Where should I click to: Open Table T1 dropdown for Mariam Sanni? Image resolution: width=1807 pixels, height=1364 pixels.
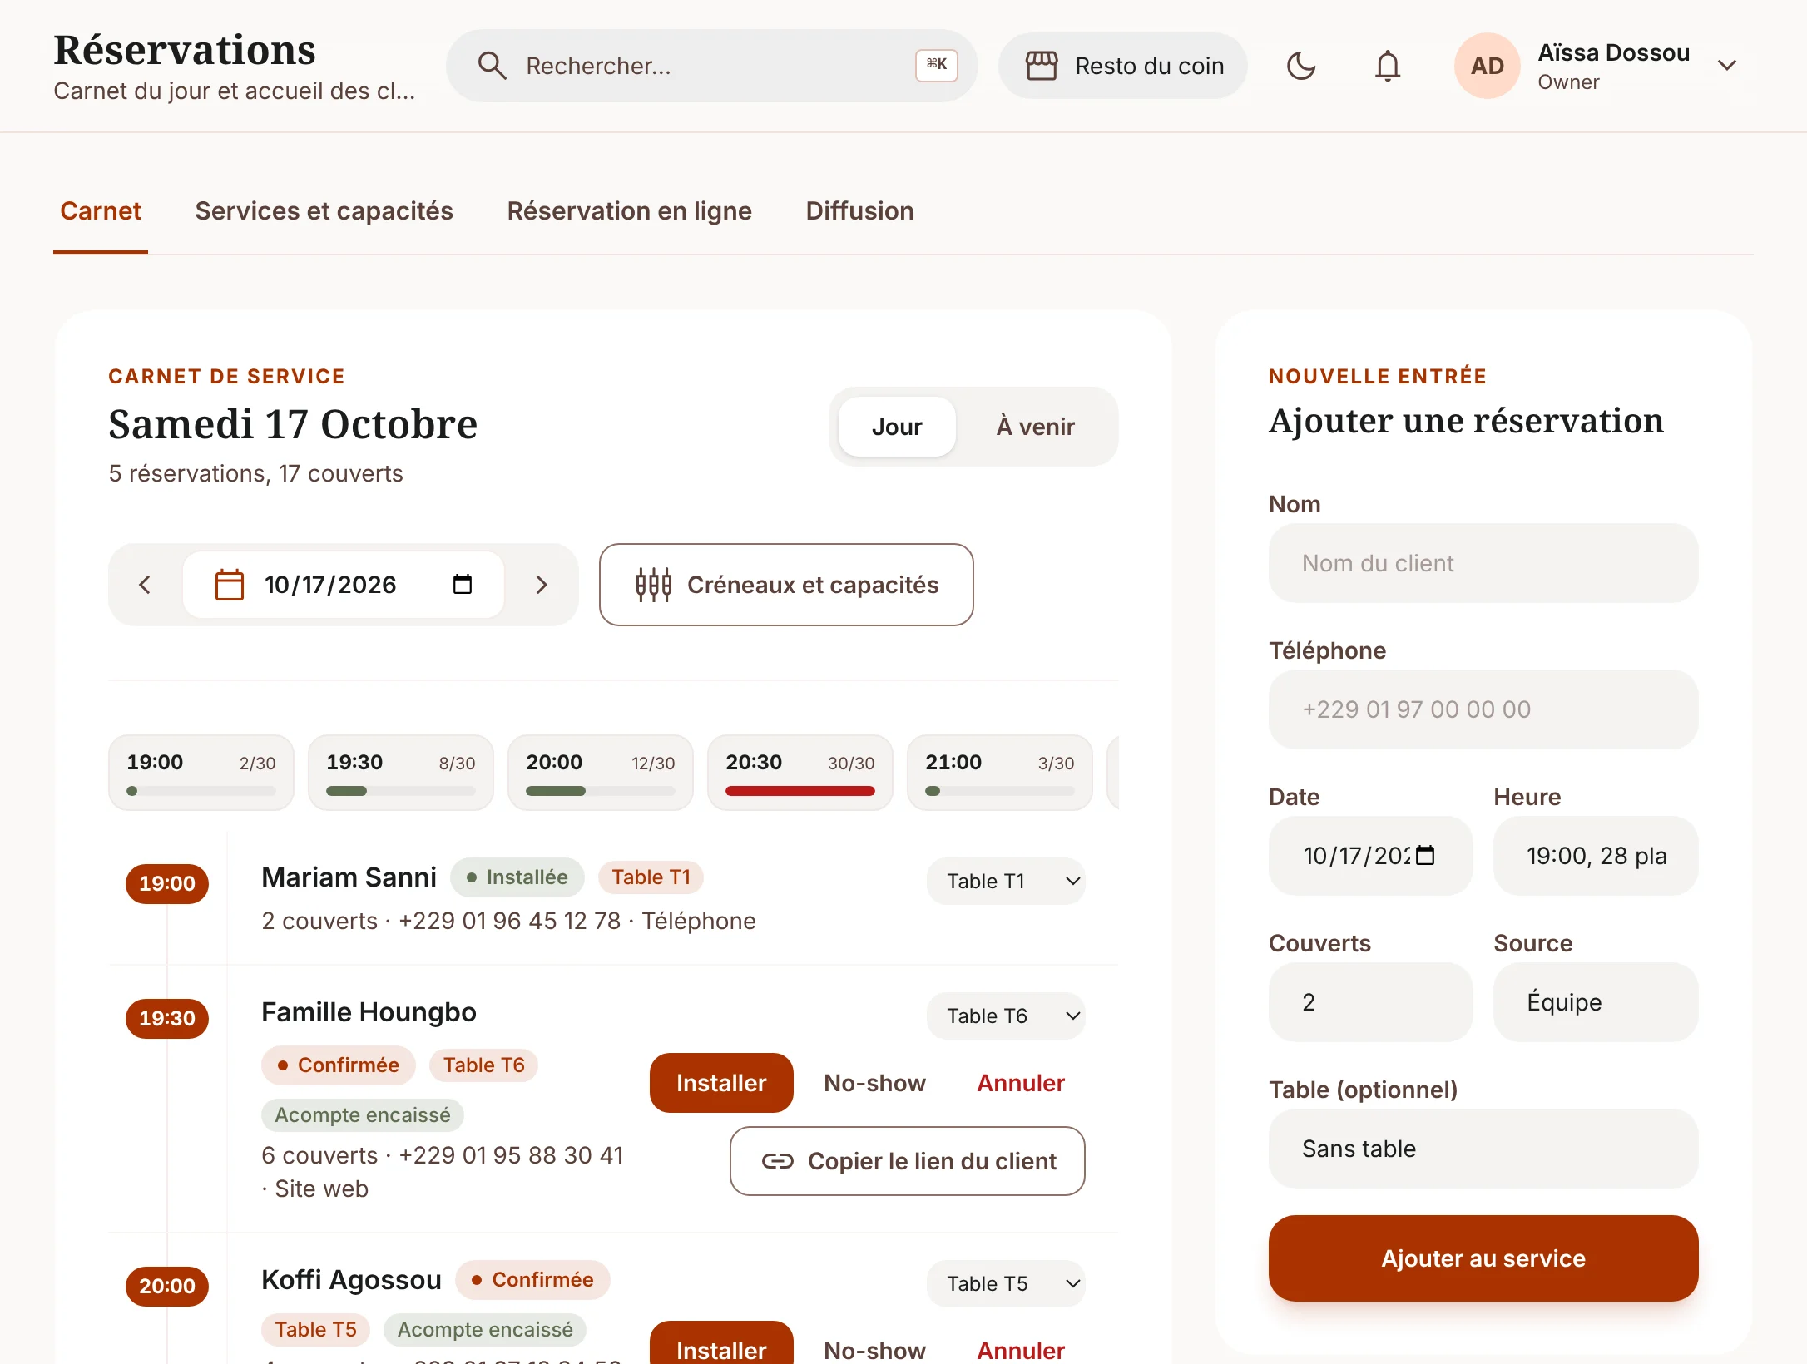[1006, 881]
